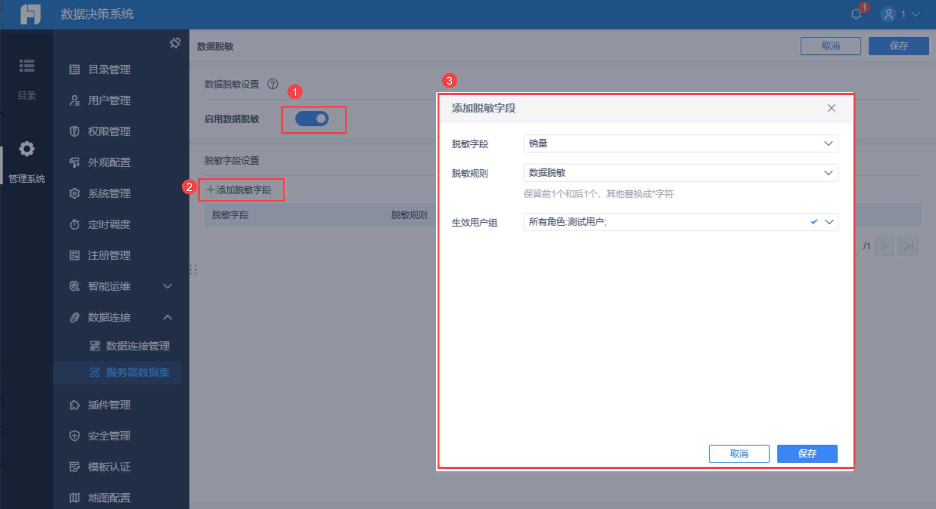
Task: Close the 添加脱敏字段 dialog
Action: (831, 108)
